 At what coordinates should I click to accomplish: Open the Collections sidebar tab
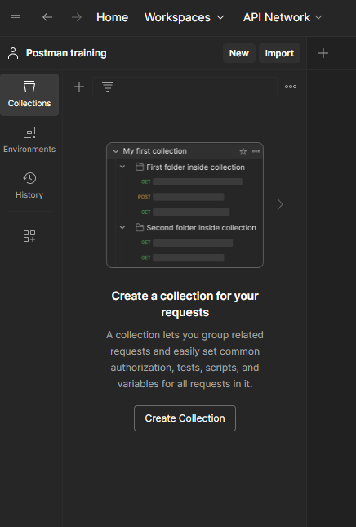point(29,95)
